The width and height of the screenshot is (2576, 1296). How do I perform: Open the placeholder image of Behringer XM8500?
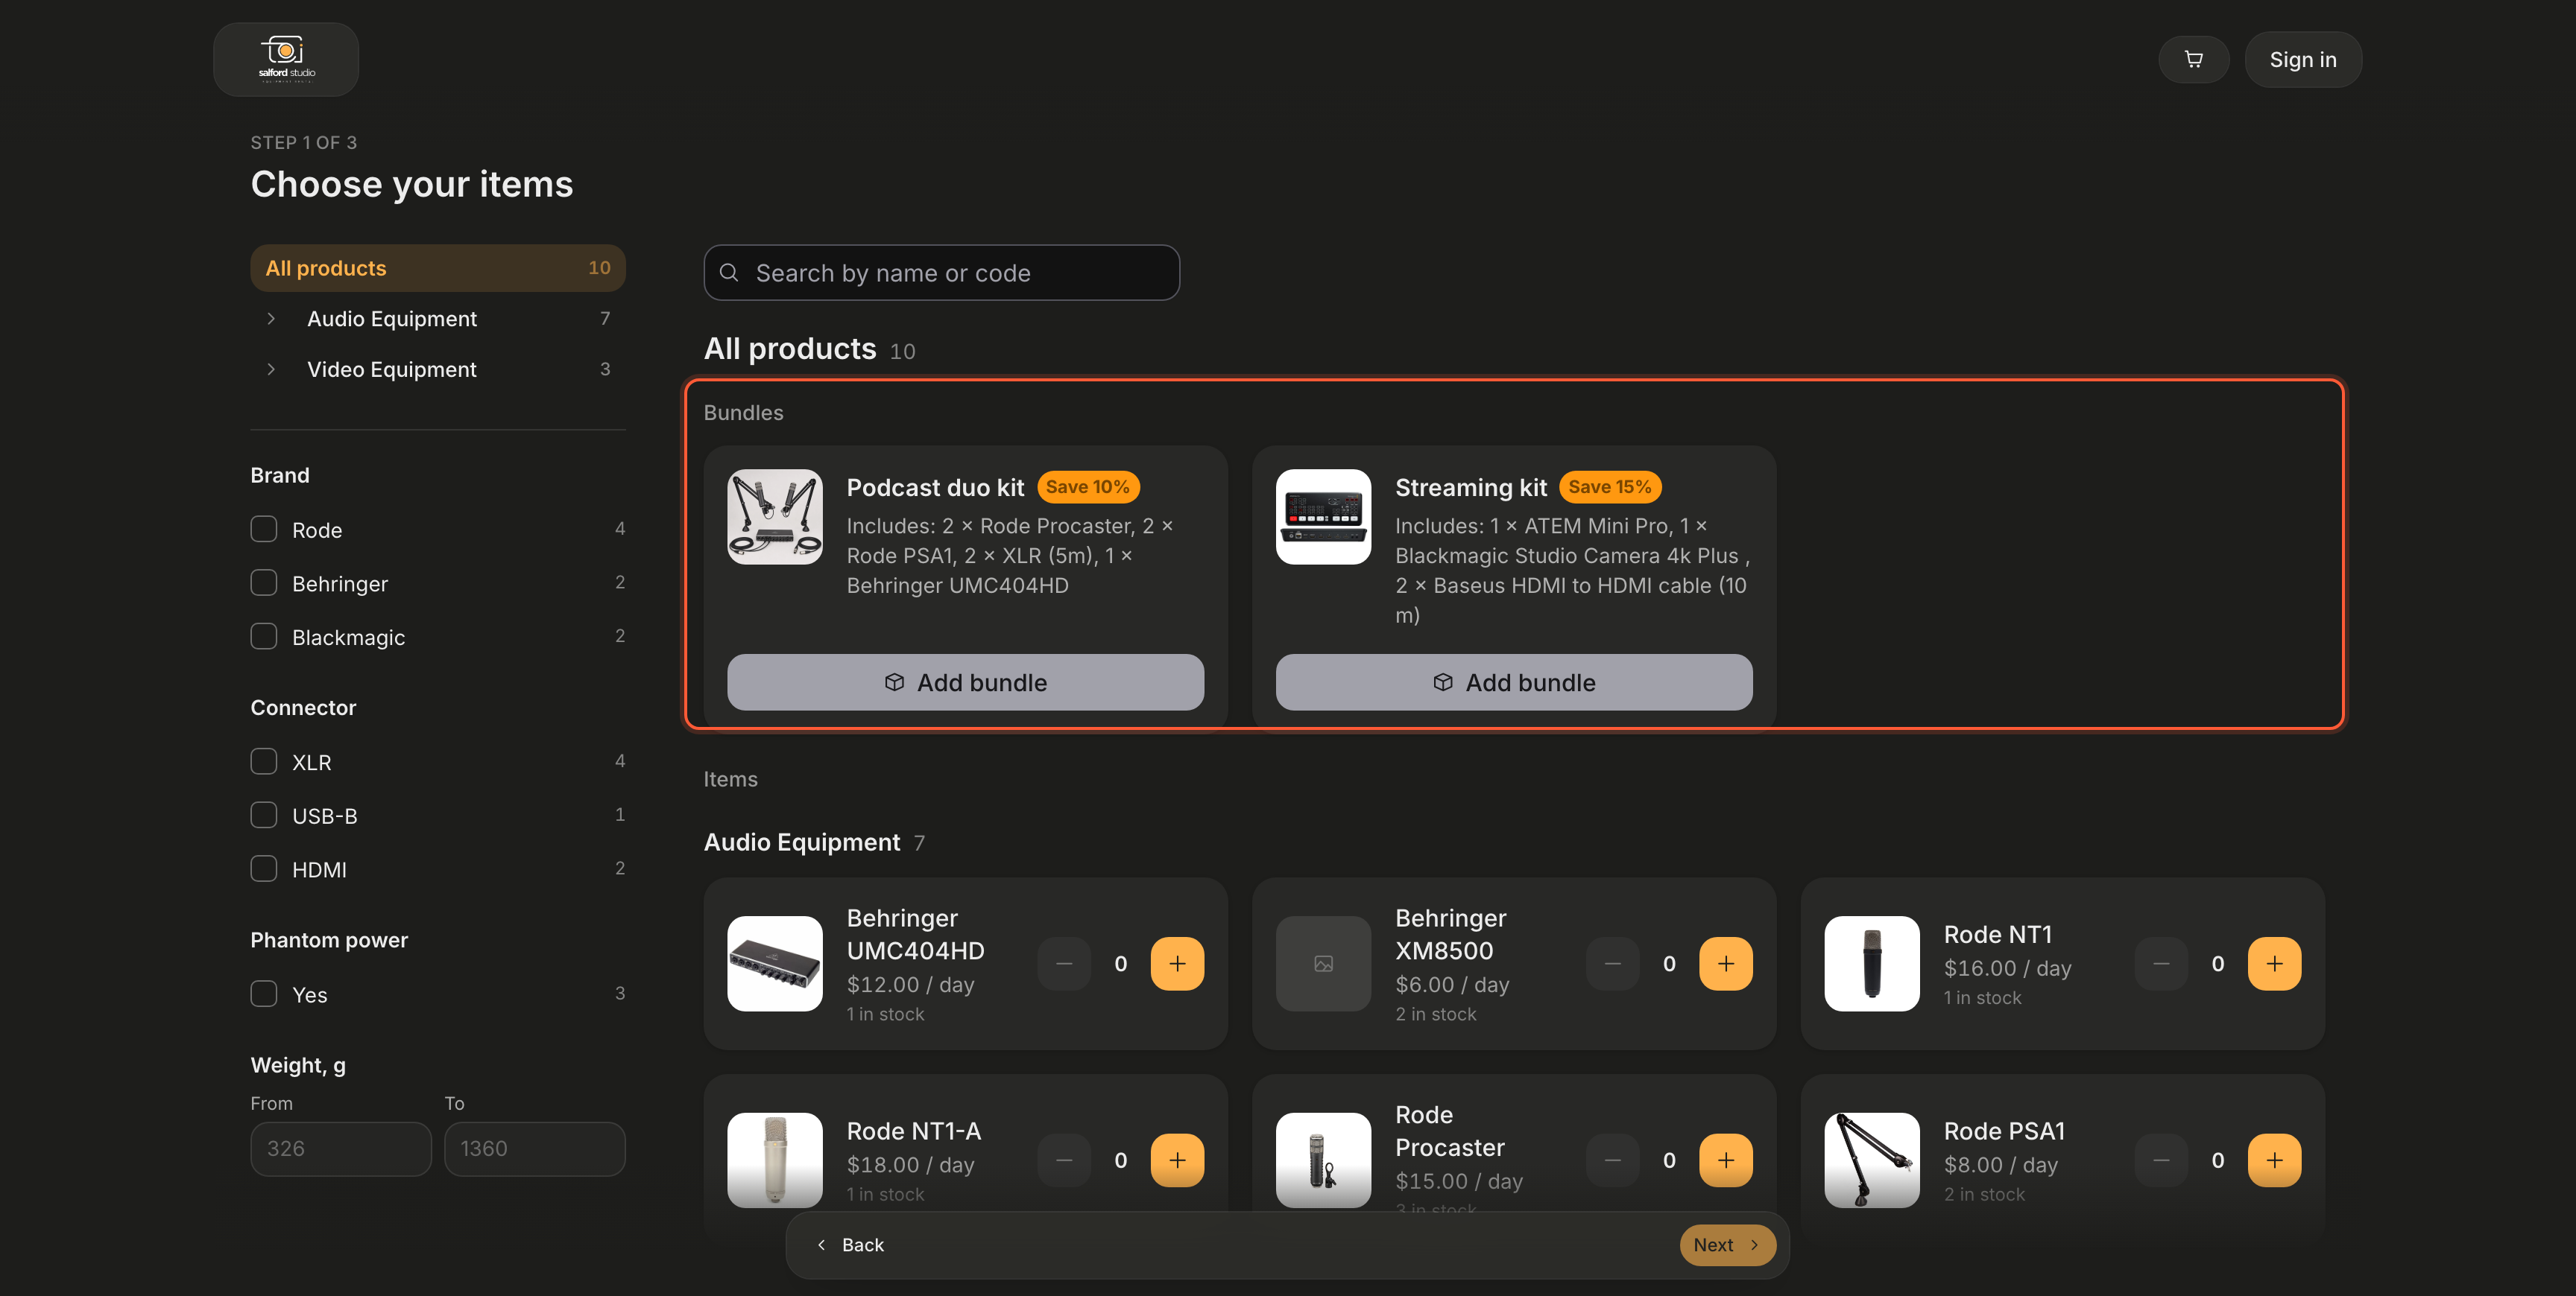click(1323, 963)
